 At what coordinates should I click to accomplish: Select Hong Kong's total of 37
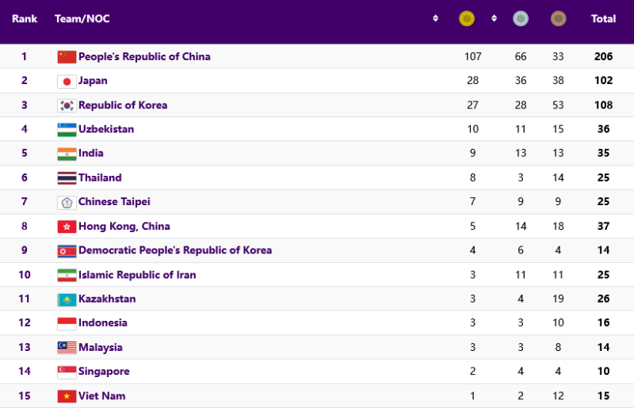tap(603, 226)
